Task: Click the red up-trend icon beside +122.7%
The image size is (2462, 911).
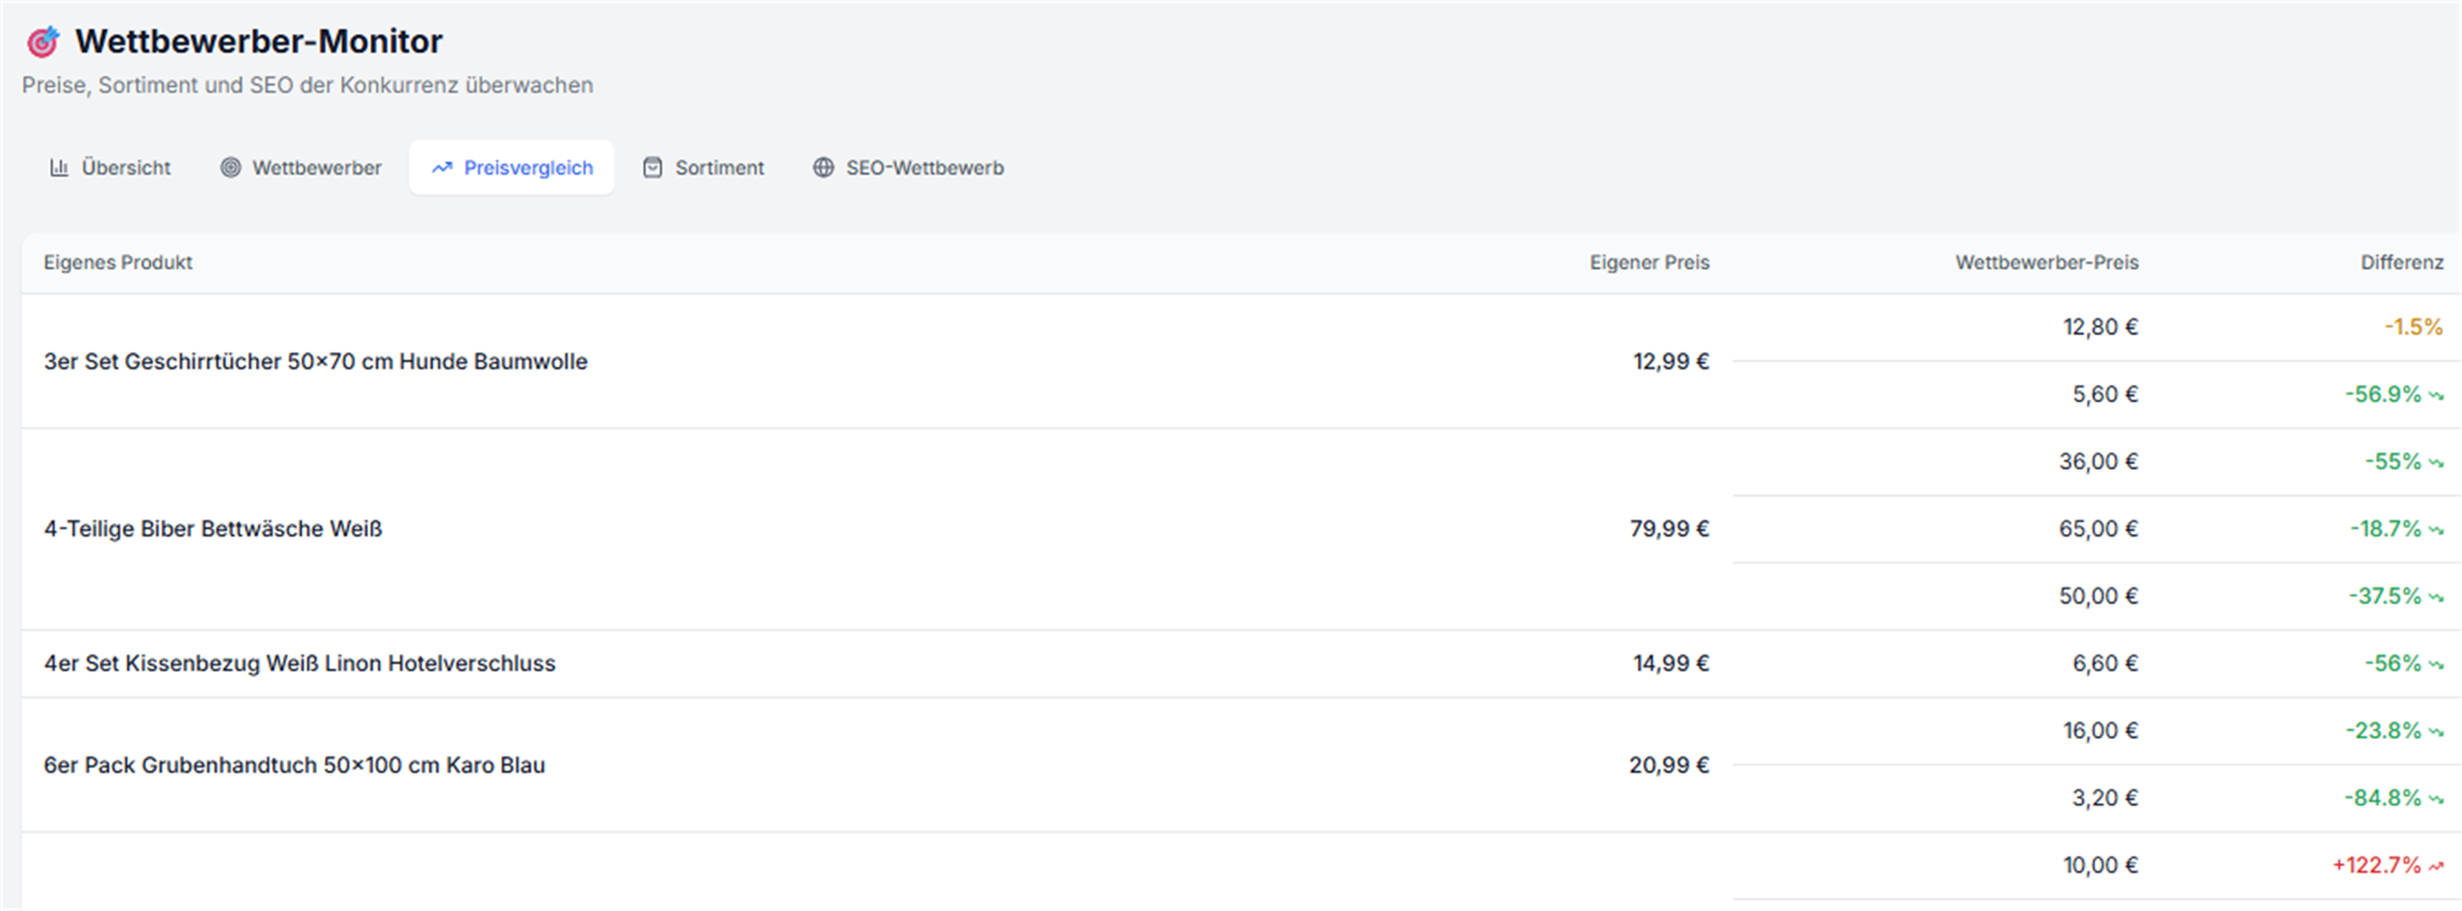Action: click(2435, 866)
